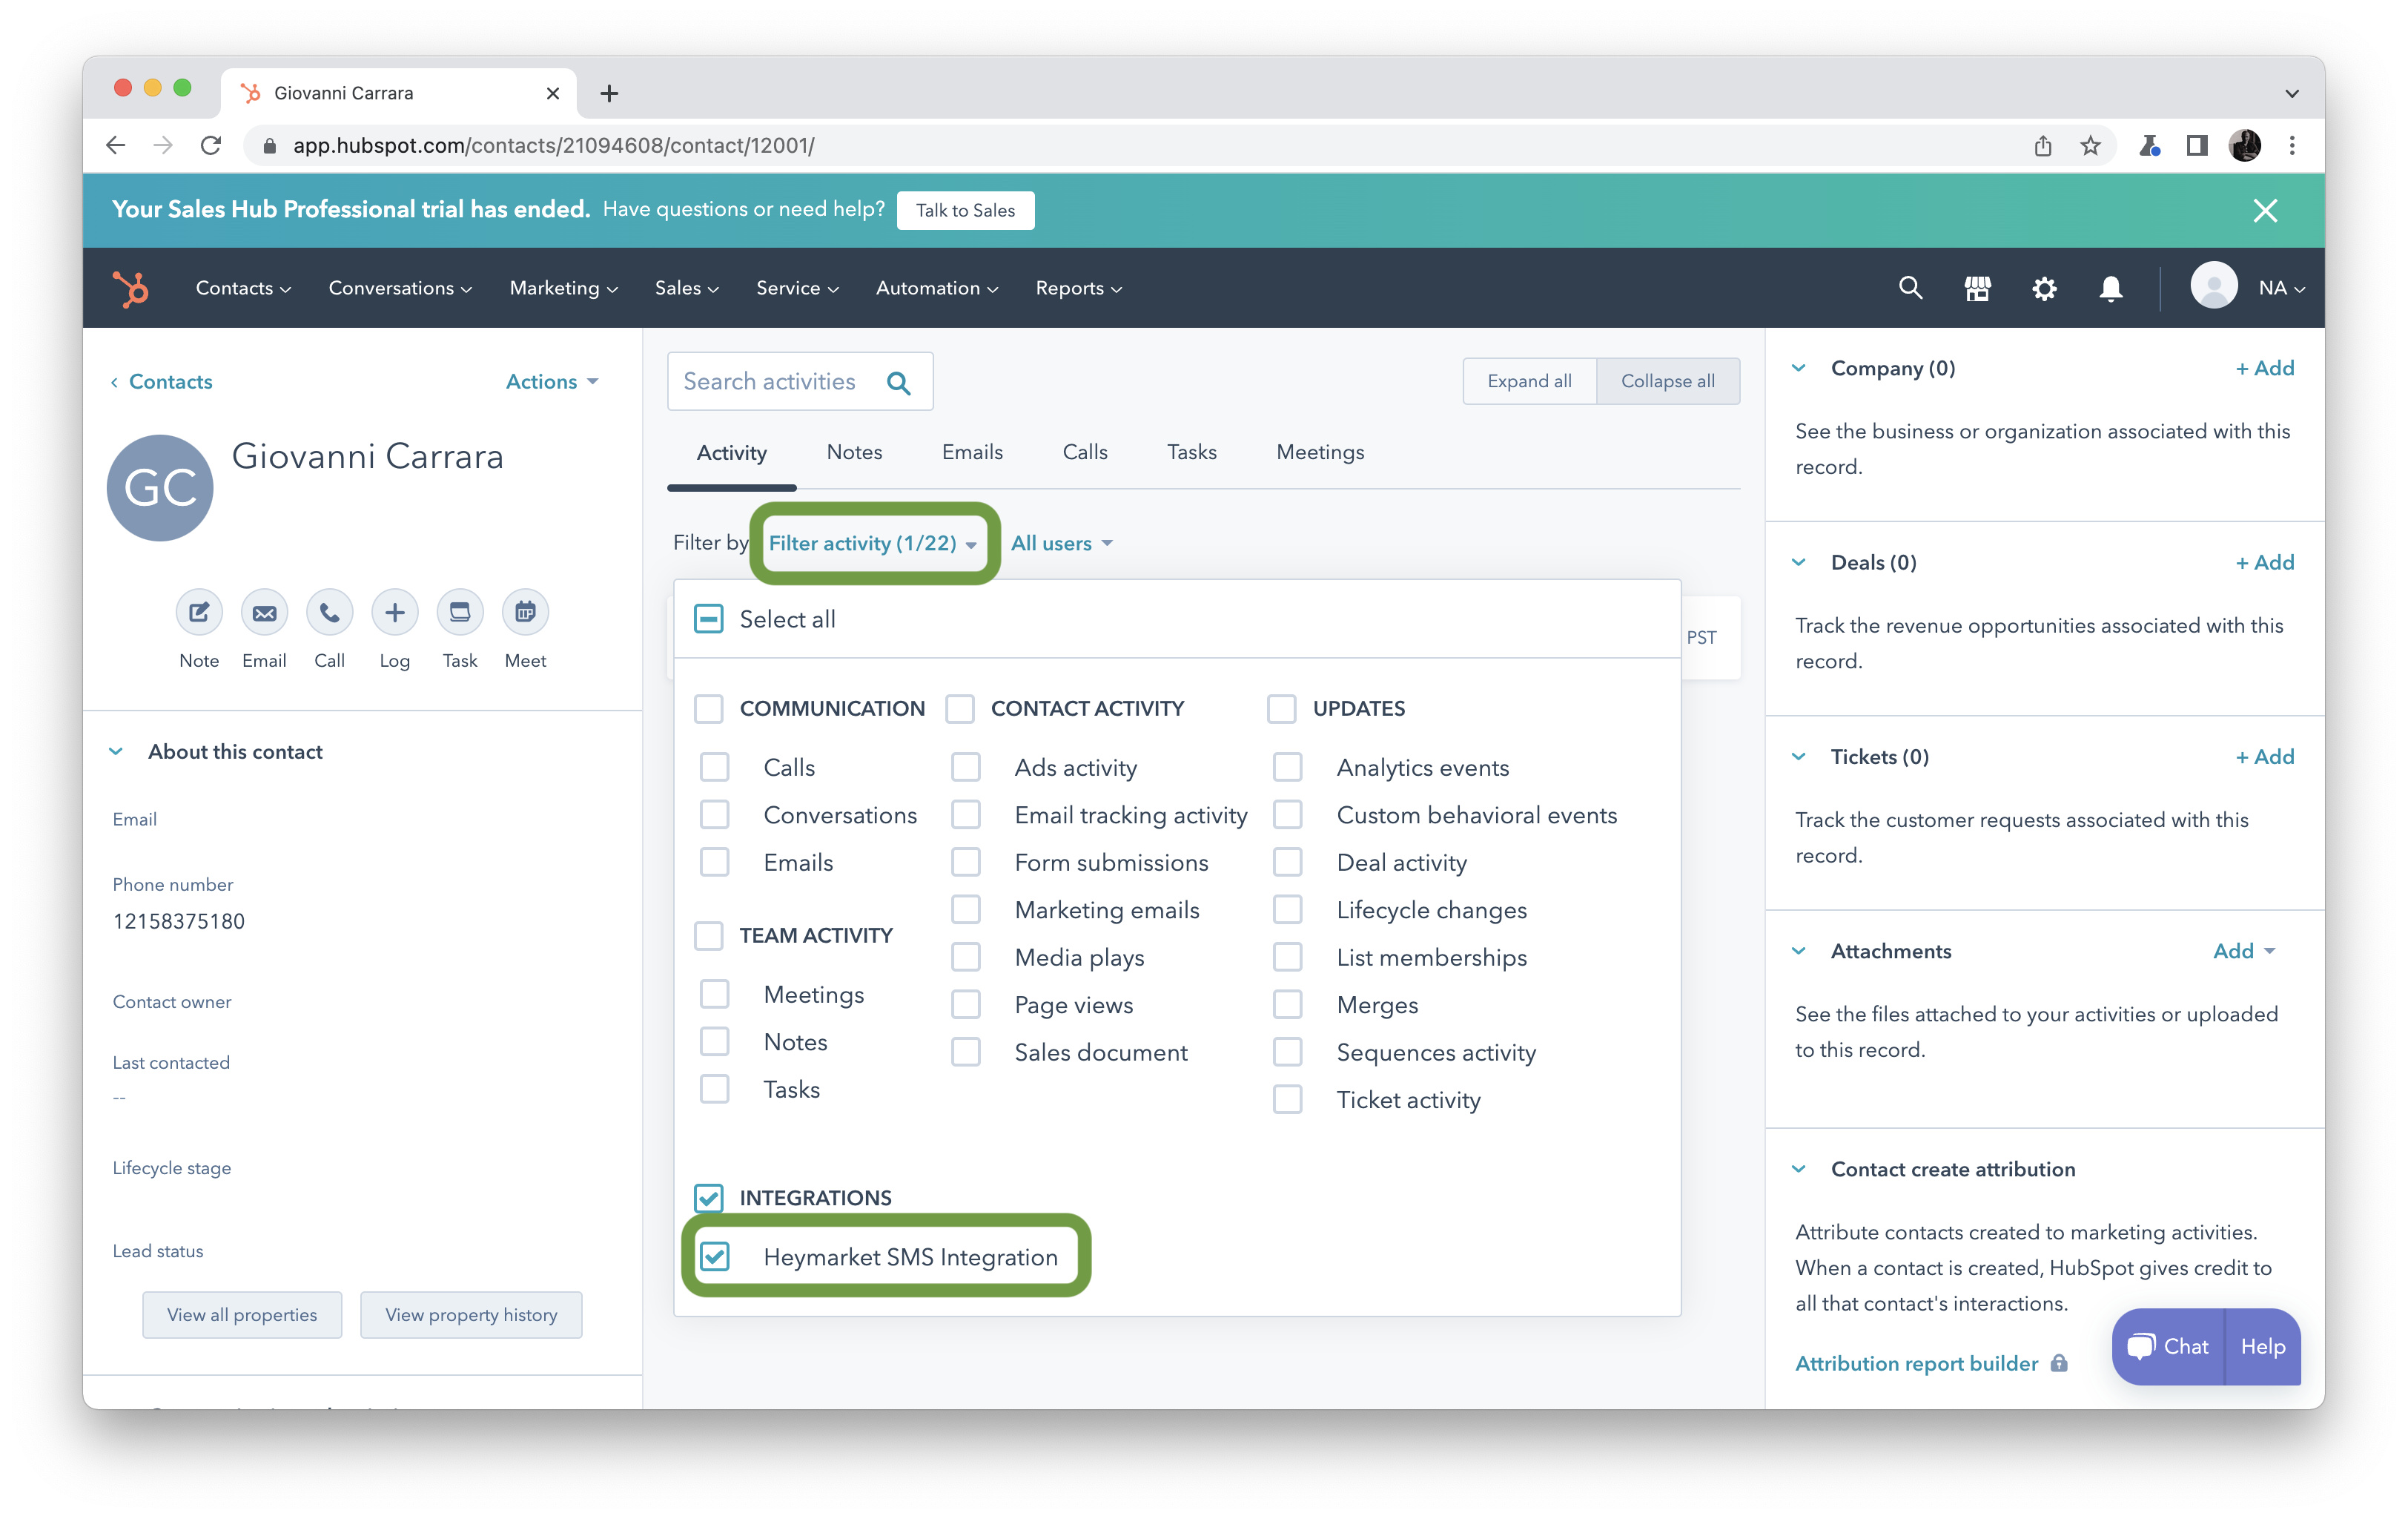This screenshot has width=2408, height=1519.
Task: Switch to the Emails tab
Action: pos(972,452)
